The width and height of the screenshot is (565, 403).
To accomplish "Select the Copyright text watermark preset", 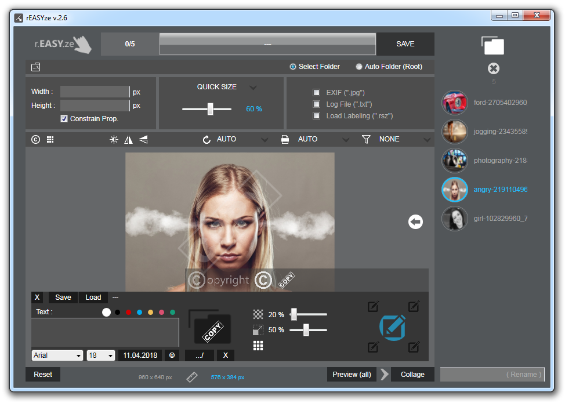I will (219, 280).
